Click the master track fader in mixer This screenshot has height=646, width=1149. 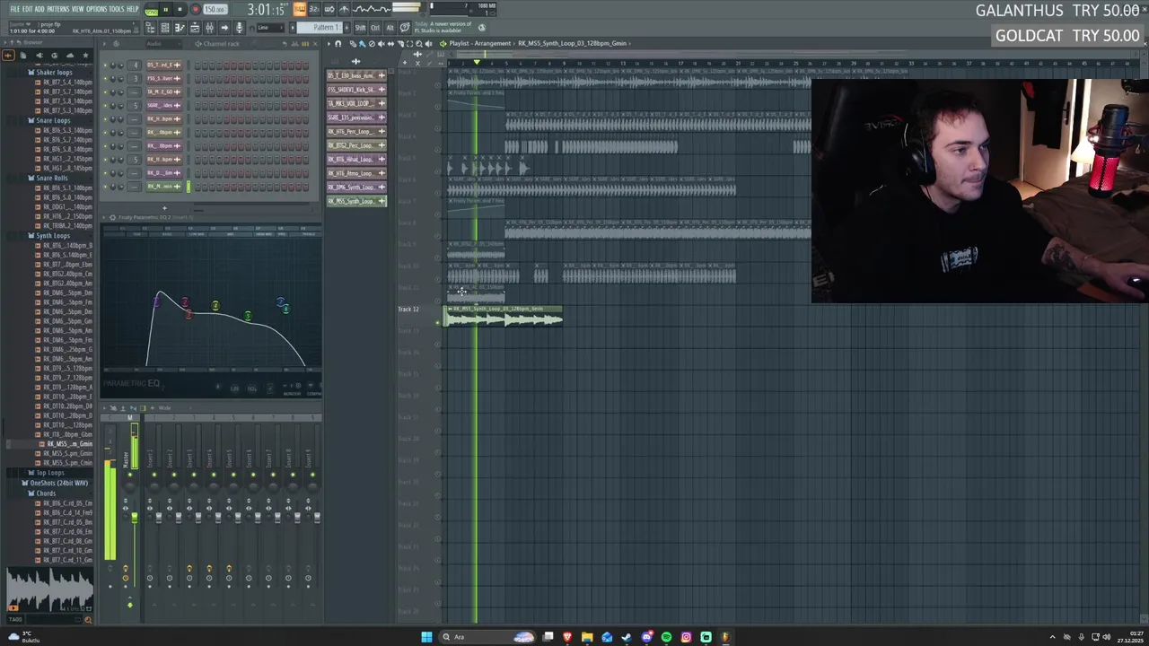[135, 518]
